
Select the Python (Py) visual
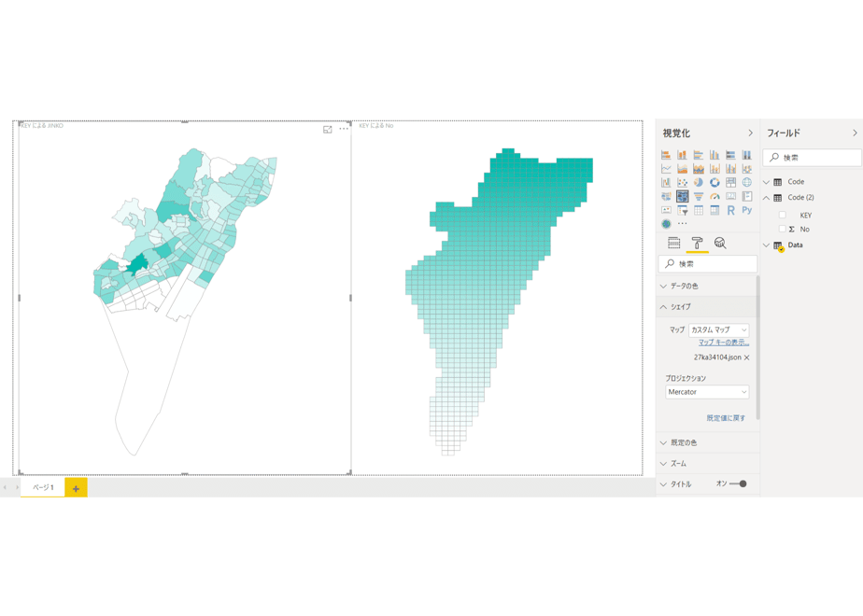747,210
